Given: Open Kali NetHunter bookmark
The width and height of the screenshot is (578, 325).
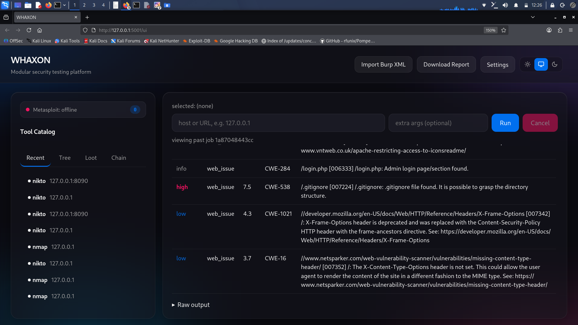Looking at the screenshot, I should pos(162,41).
